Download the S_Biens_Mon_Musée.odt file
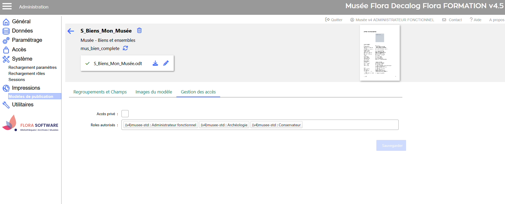This screenshot has height=204, width=505. click(155, 63)
